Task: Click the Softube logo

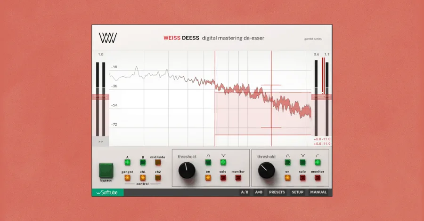Action: tap(107, 192)
